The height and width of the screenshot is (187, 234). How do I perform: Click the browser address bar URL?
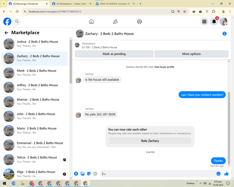click(x=55, y=12)
